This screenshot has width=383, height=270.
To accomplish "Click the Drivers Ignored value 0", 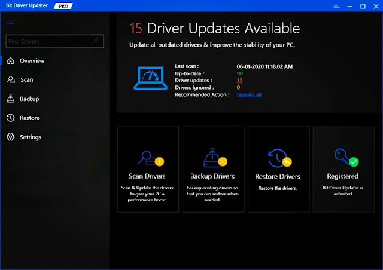I will [x=238, y=87].
